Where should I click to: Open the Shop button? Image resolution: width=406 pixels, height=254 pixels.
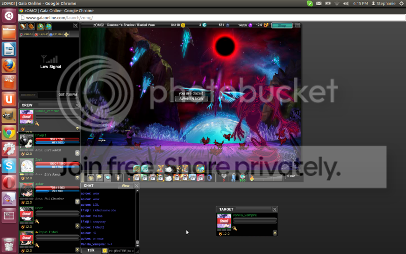pyautogui.click(x=282, y=25)
